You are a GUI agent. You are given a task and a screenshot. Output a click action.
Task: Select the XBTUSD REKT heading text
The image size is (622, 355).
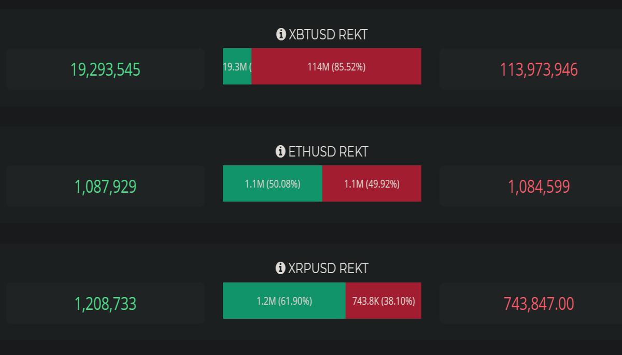(328, 35)
